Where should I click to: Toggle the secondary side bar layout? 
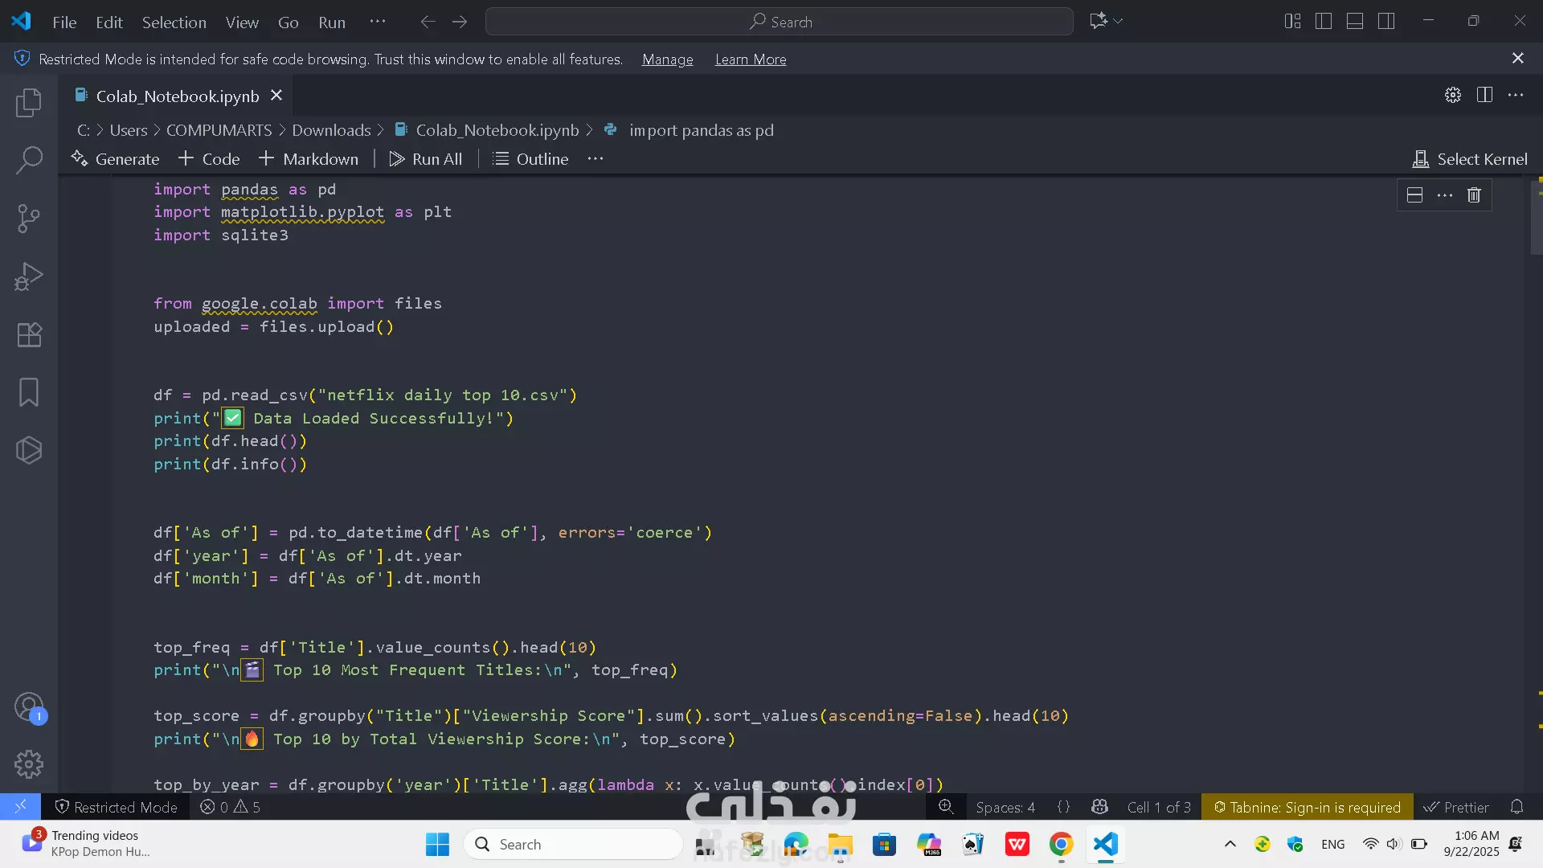tap(1386, 22)
